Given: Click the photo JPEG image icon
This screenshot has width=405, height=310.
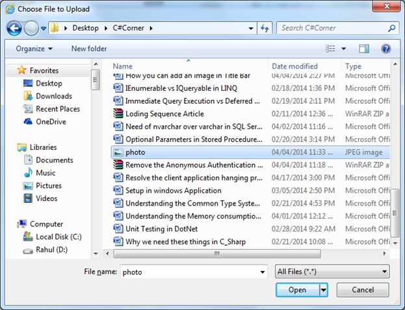Looking at the screenshot, I should 118,152.
